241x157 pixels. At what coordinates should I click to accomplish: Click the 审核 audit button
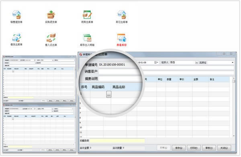[x=209, y=148]
